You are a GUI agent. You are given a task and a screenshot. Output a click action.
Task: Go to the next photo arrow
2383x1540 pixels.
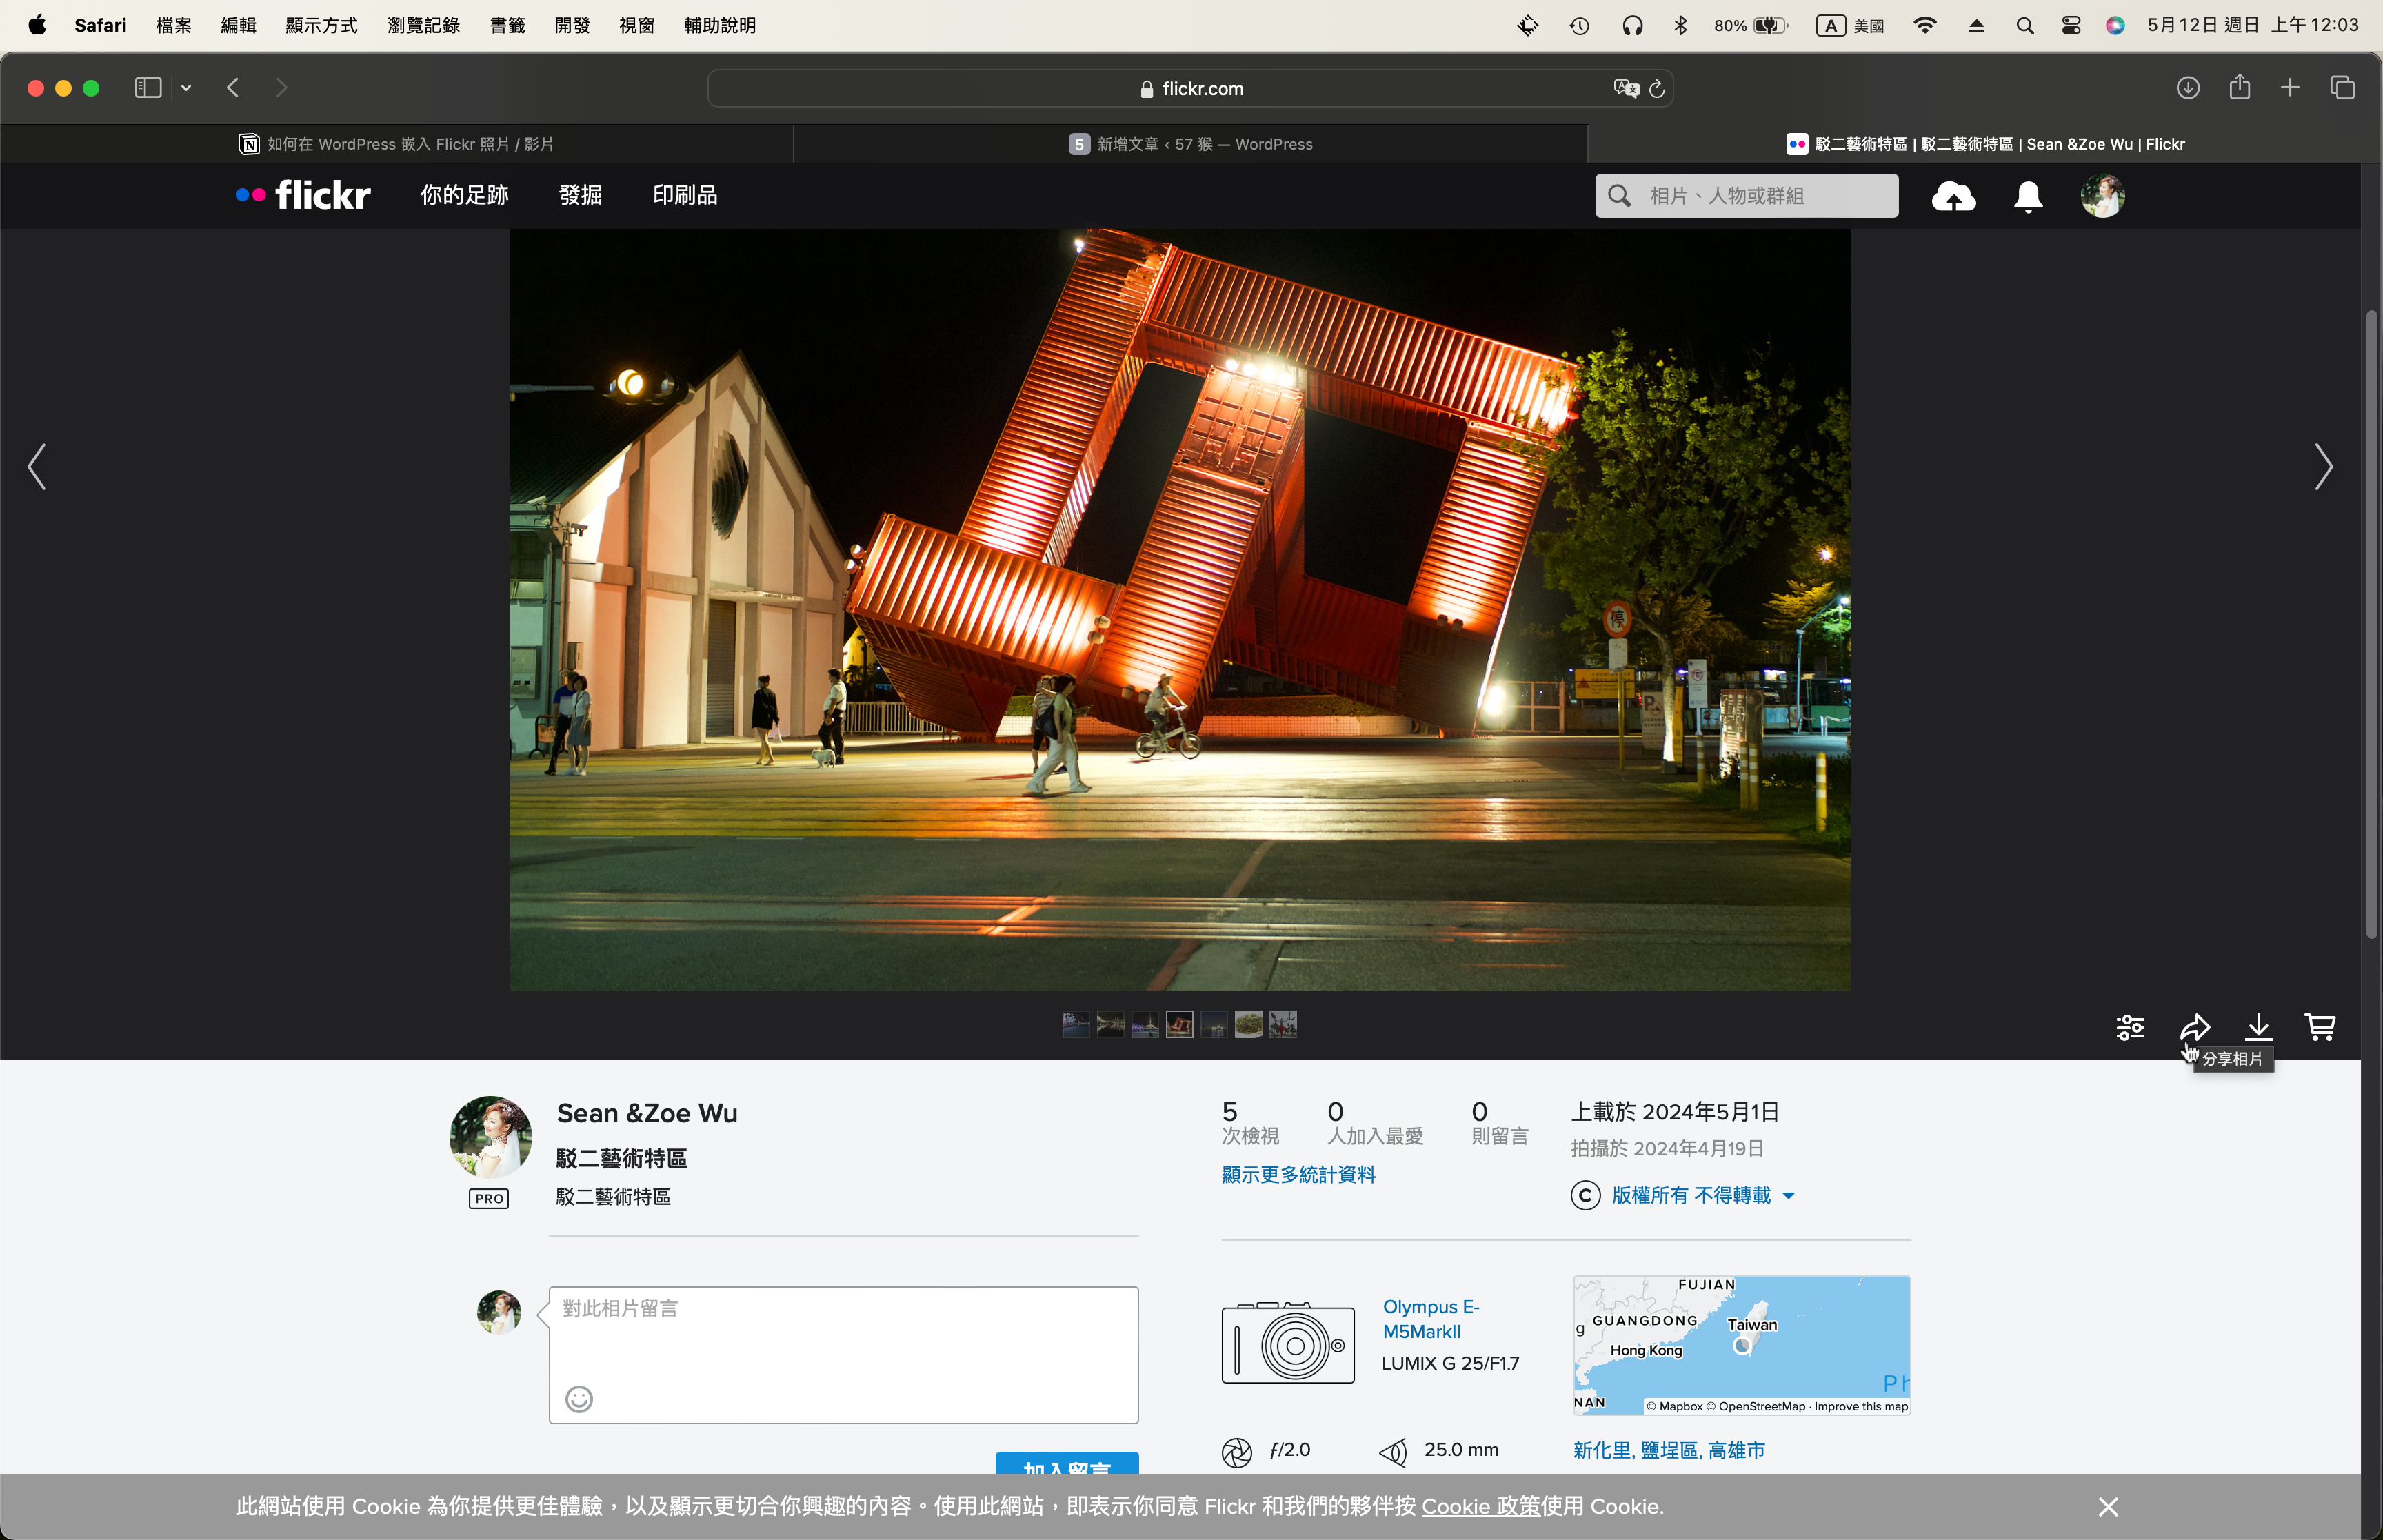pyautogui.click(x=2323, y=467)
